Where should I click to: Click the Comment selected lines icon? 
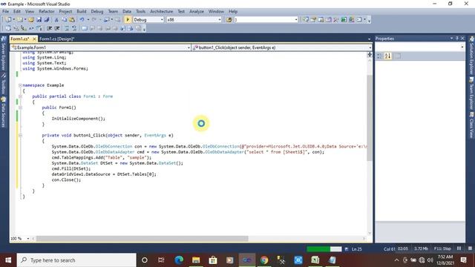67,28
